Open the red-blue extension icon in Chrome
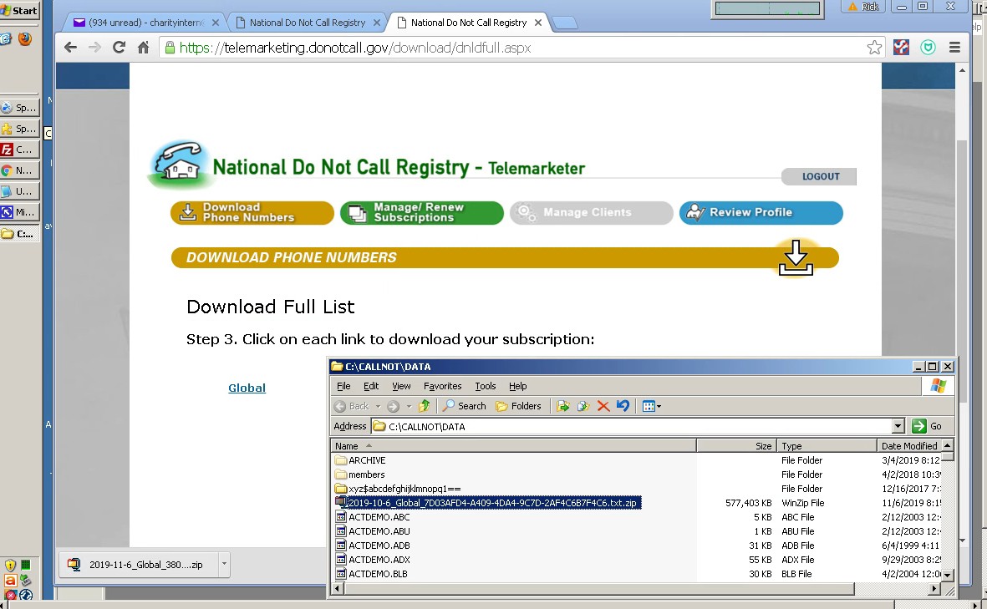The height and width of the screenshot is (609, 987). pyautogui.click(x=902, y=47)
